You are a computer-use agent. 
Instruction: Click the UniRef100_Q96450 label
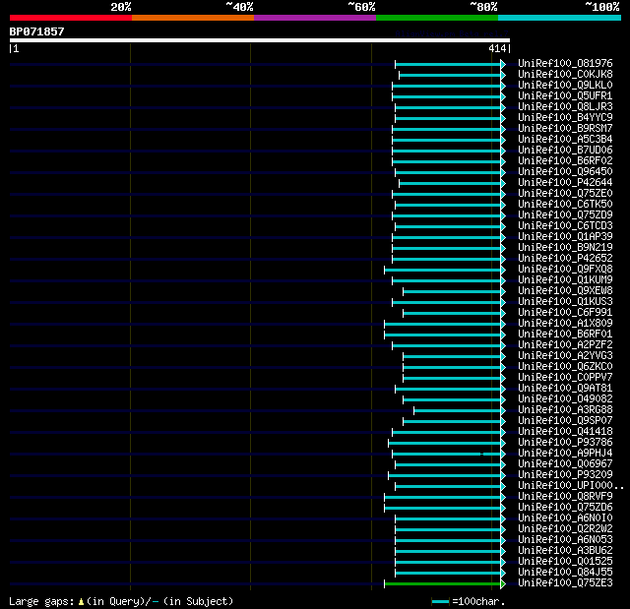[565, 172]
